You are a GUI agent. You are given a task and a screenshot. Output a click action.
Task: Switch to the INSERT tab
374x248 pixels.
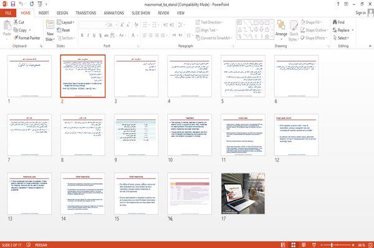(x=44, y=13)
